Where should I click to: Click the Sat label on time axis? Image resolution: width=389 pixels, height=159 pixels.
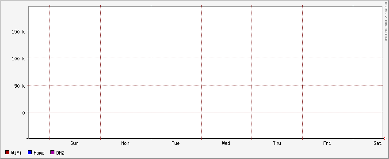pyautogui.click(x=378, y=143)
